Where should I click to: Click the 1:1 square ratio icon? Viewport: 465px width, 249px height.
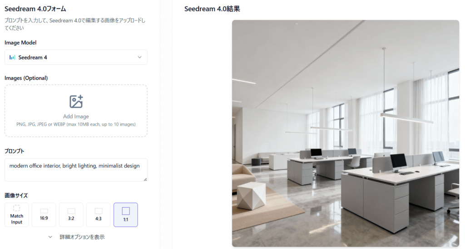[126, 211]
